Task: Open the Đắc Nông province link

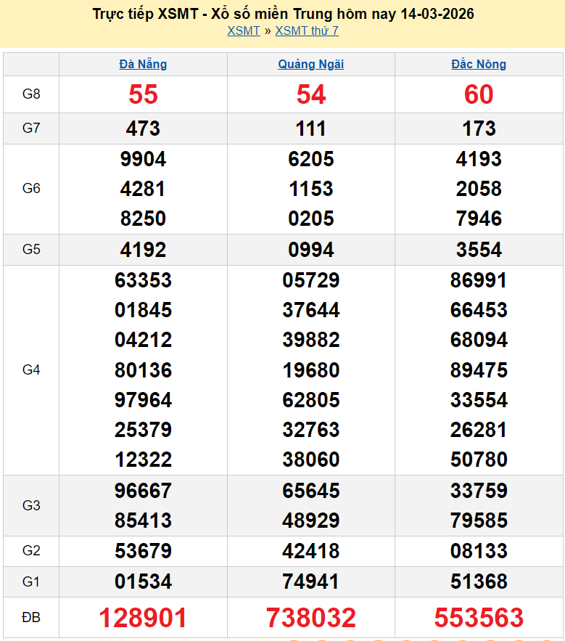Action: click(x=479, y=64)
